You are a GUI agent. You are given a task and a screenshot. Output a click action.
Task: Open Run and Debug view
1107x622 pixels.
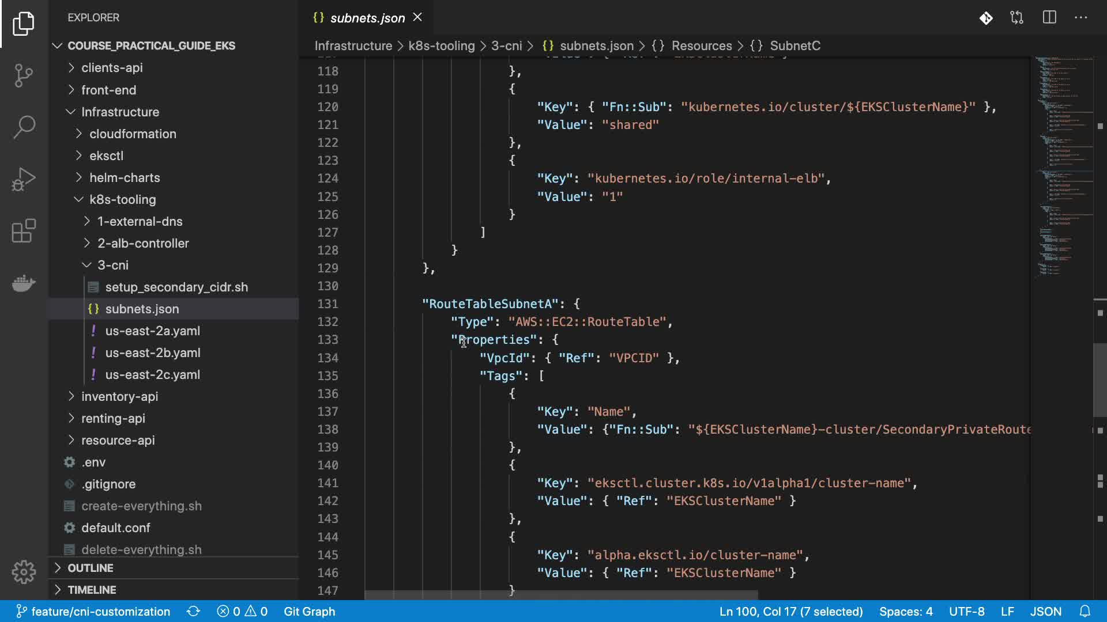coord(24,179)
